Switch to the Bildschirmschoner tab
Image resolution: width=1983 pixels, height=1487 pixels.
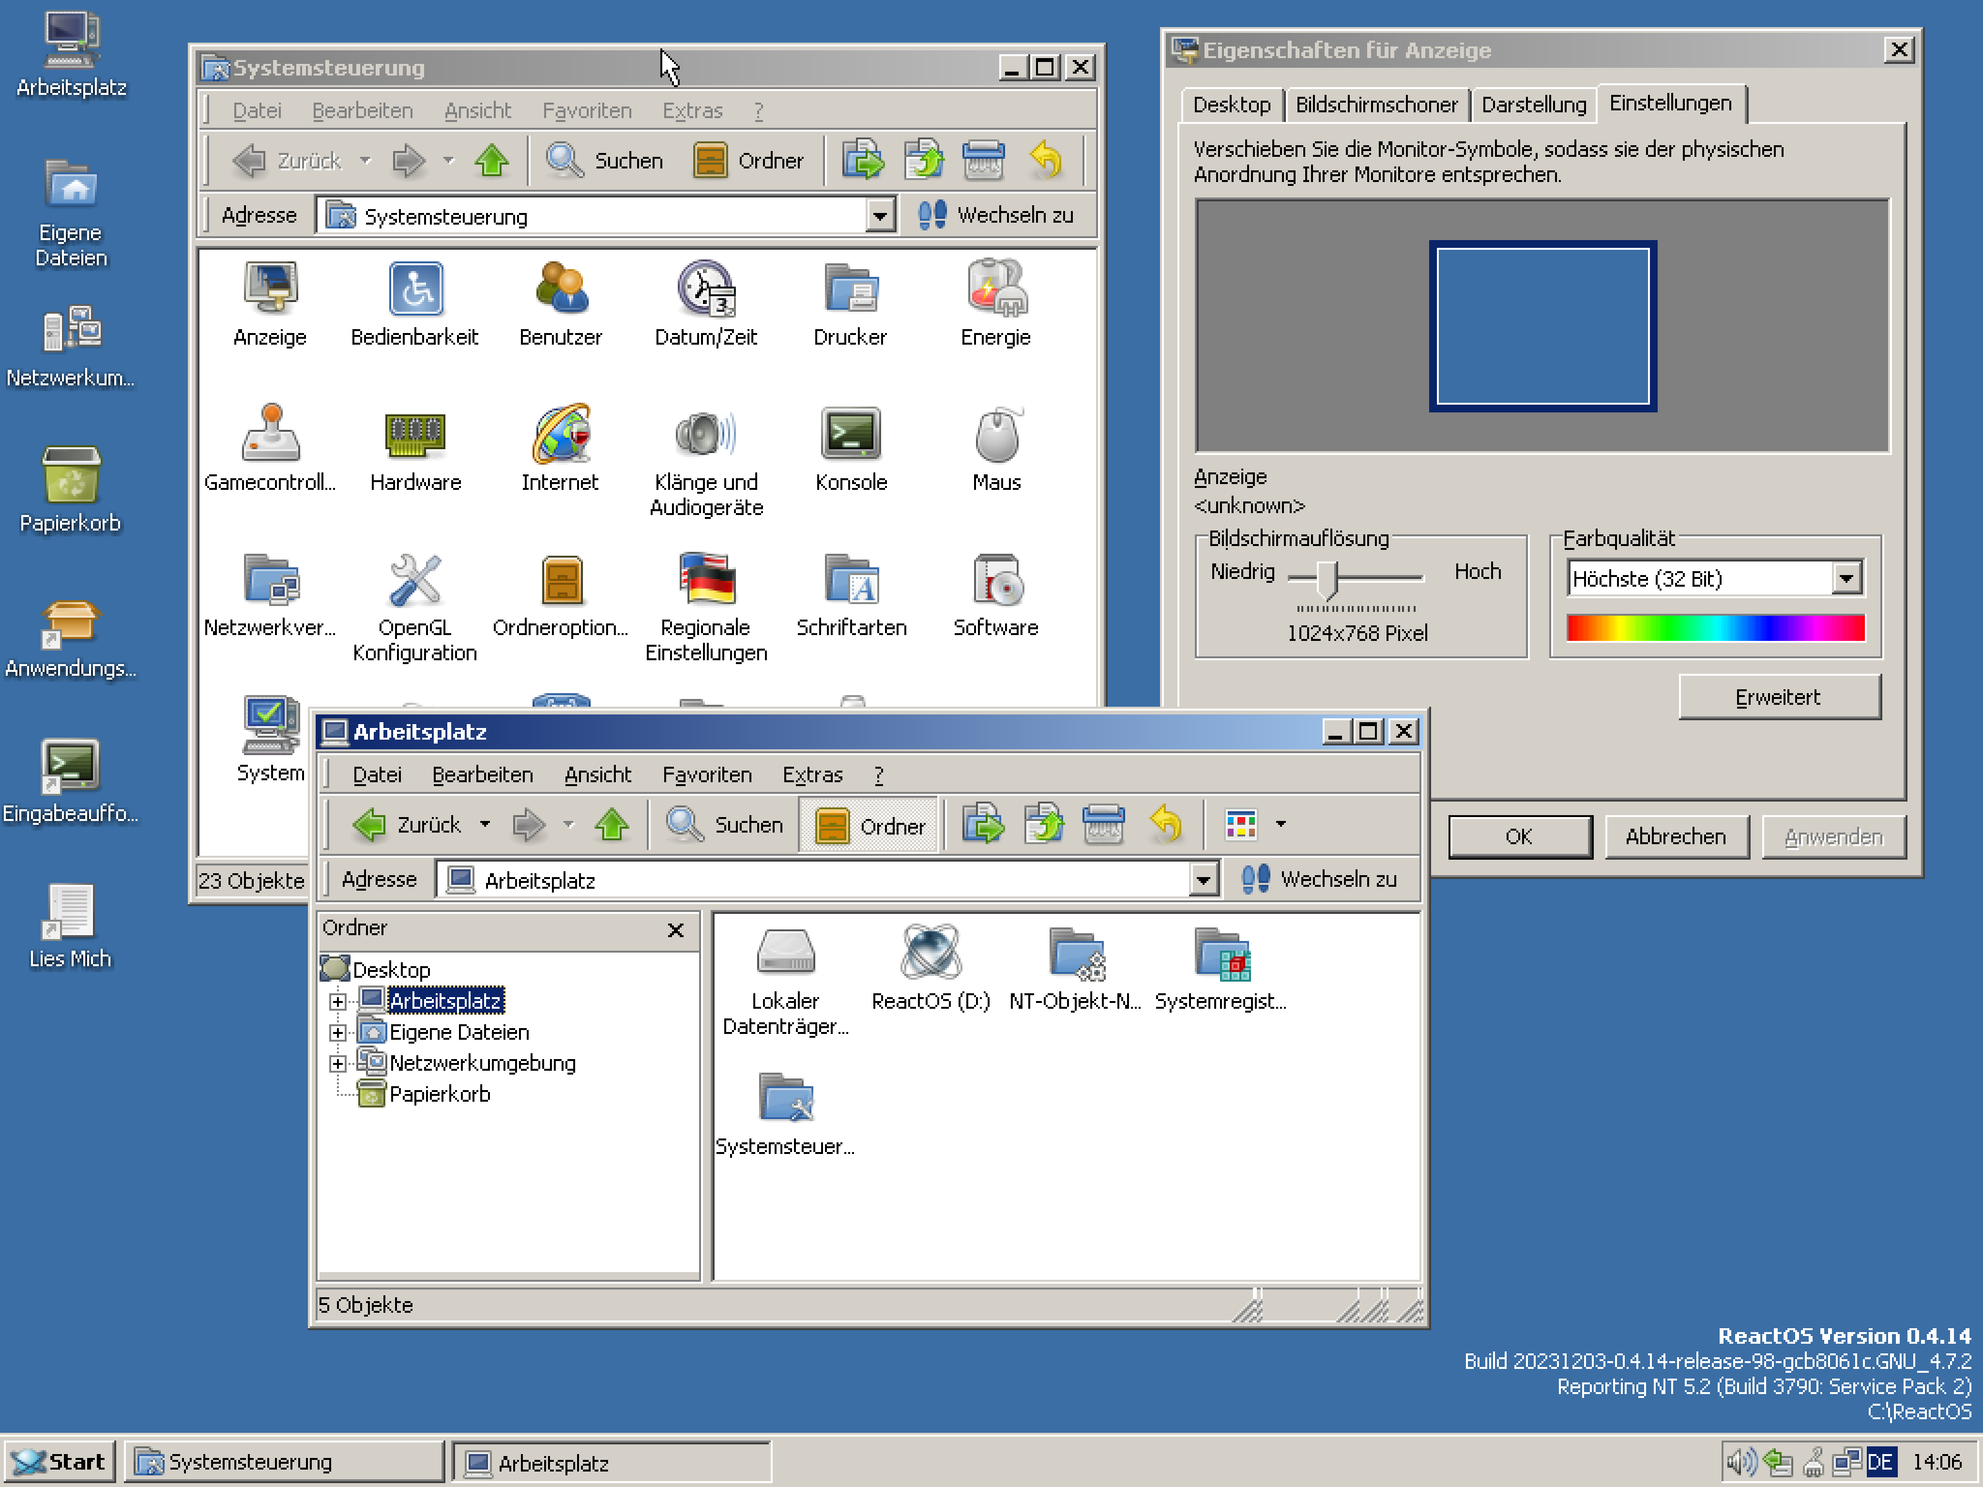click(1376, 105)
